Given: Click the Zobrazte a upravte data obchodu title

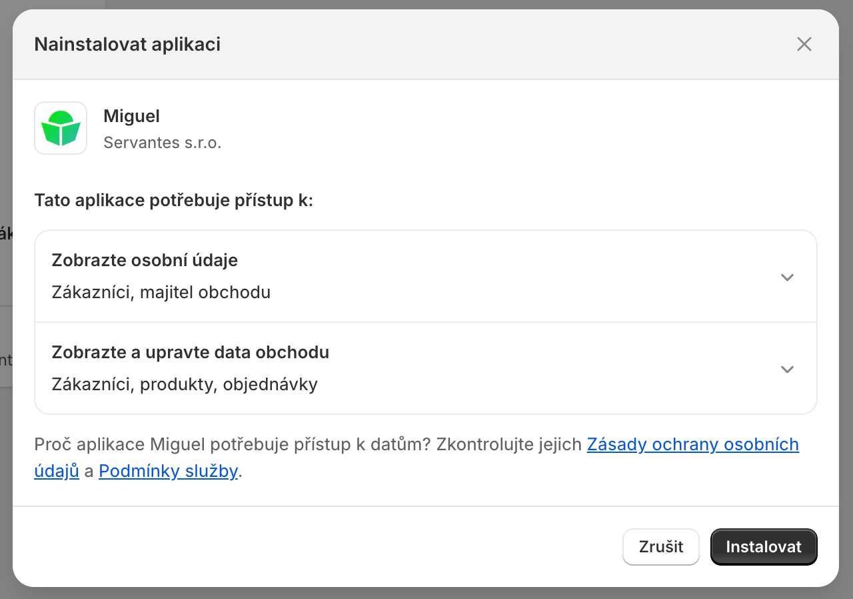Looking at the screenshot, I should tap(190, 352).
